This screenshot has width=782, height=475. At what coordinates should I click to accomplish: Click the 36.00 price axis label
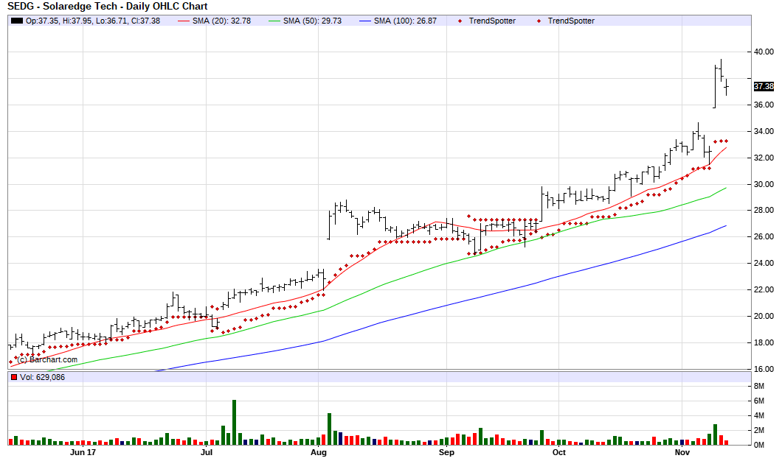(x=764, y=105)
